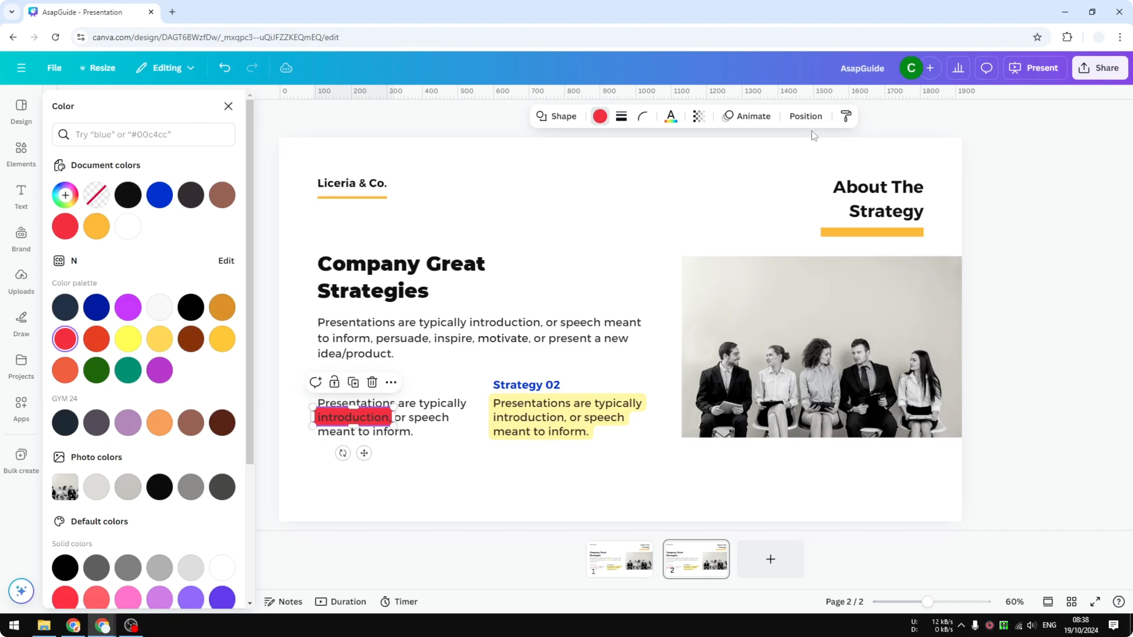
Task: Open the Brand panel
Action: point(21,239)
